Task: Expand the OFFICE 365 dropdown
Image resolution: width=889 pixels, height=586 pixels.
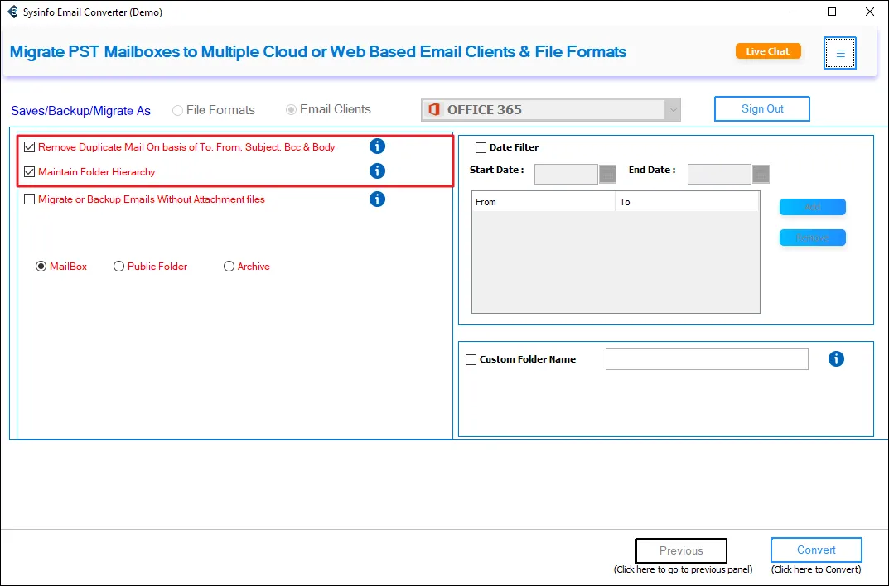Action: coord(673,110)
